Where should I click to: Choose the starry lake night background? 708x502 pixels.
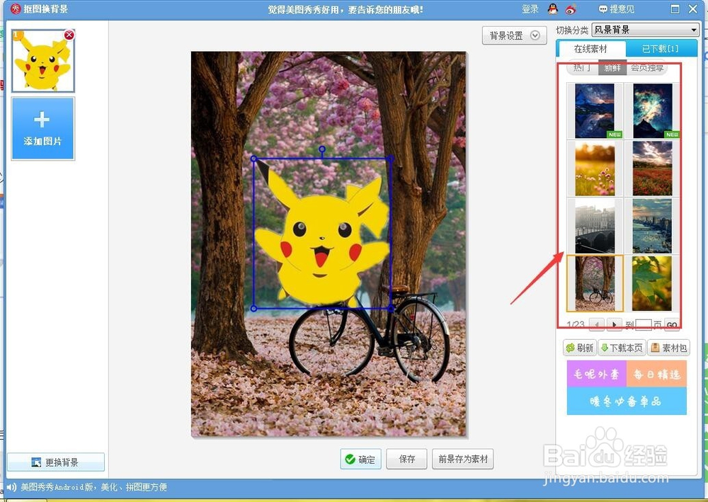pos(595,111)
